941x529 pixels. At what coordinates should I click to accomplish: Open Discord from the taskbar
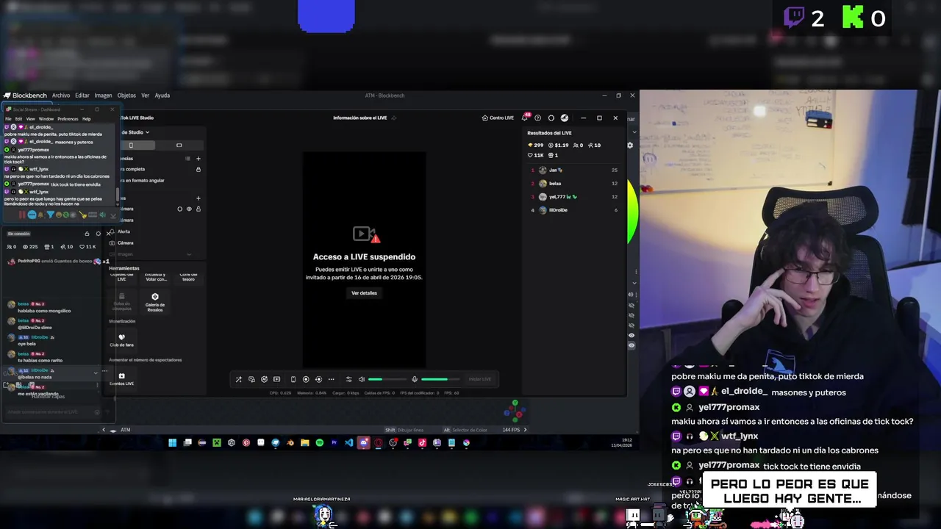click(x=363, y=442)
